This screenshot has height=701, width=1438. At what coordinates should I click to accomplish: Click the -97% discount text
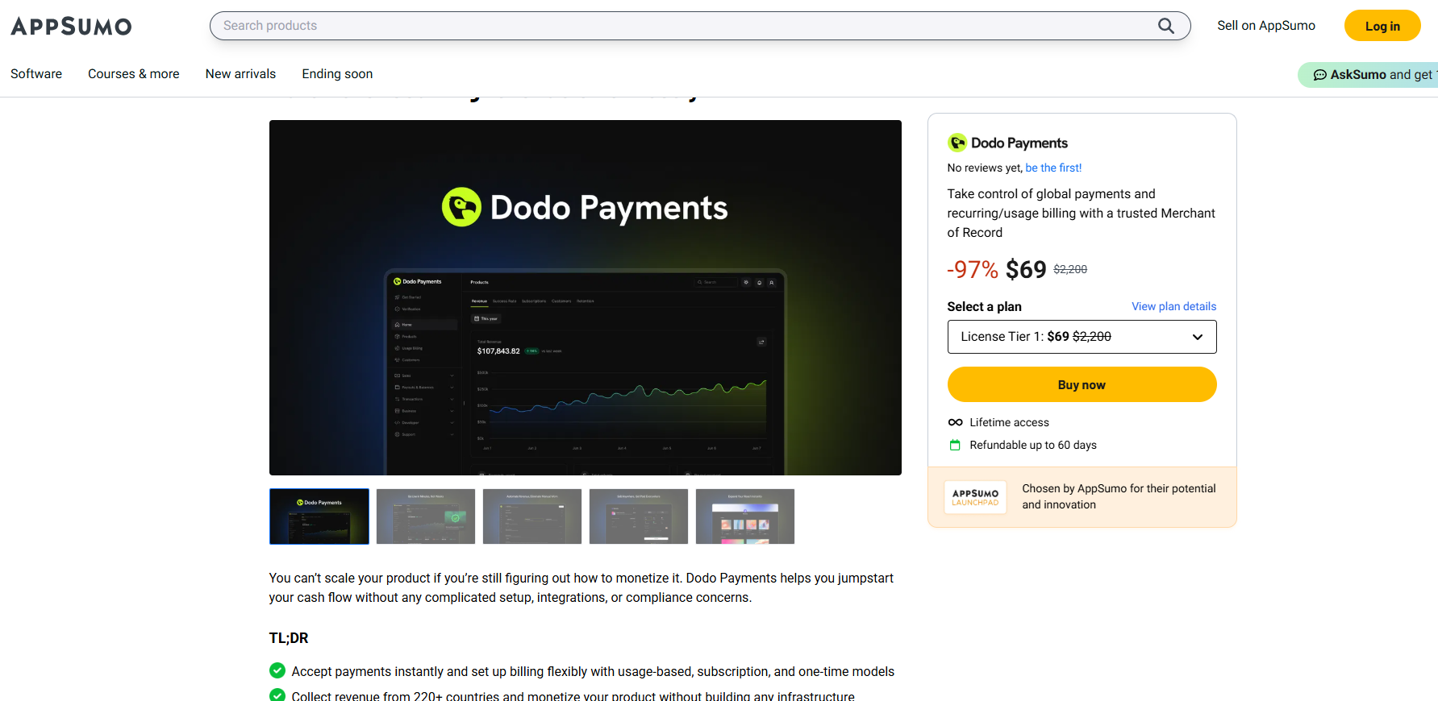coord(973,269)
